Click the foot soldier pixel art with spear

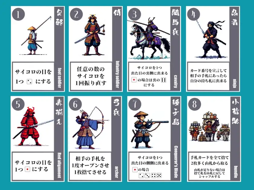tap(36, 36)
